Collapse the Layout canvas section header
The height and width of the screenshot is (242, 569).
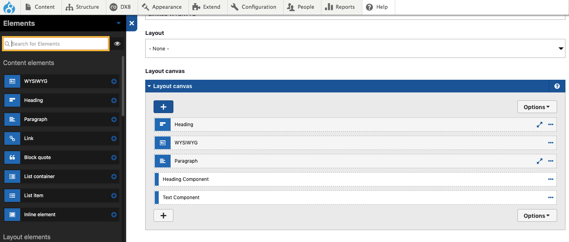(172, 86)
